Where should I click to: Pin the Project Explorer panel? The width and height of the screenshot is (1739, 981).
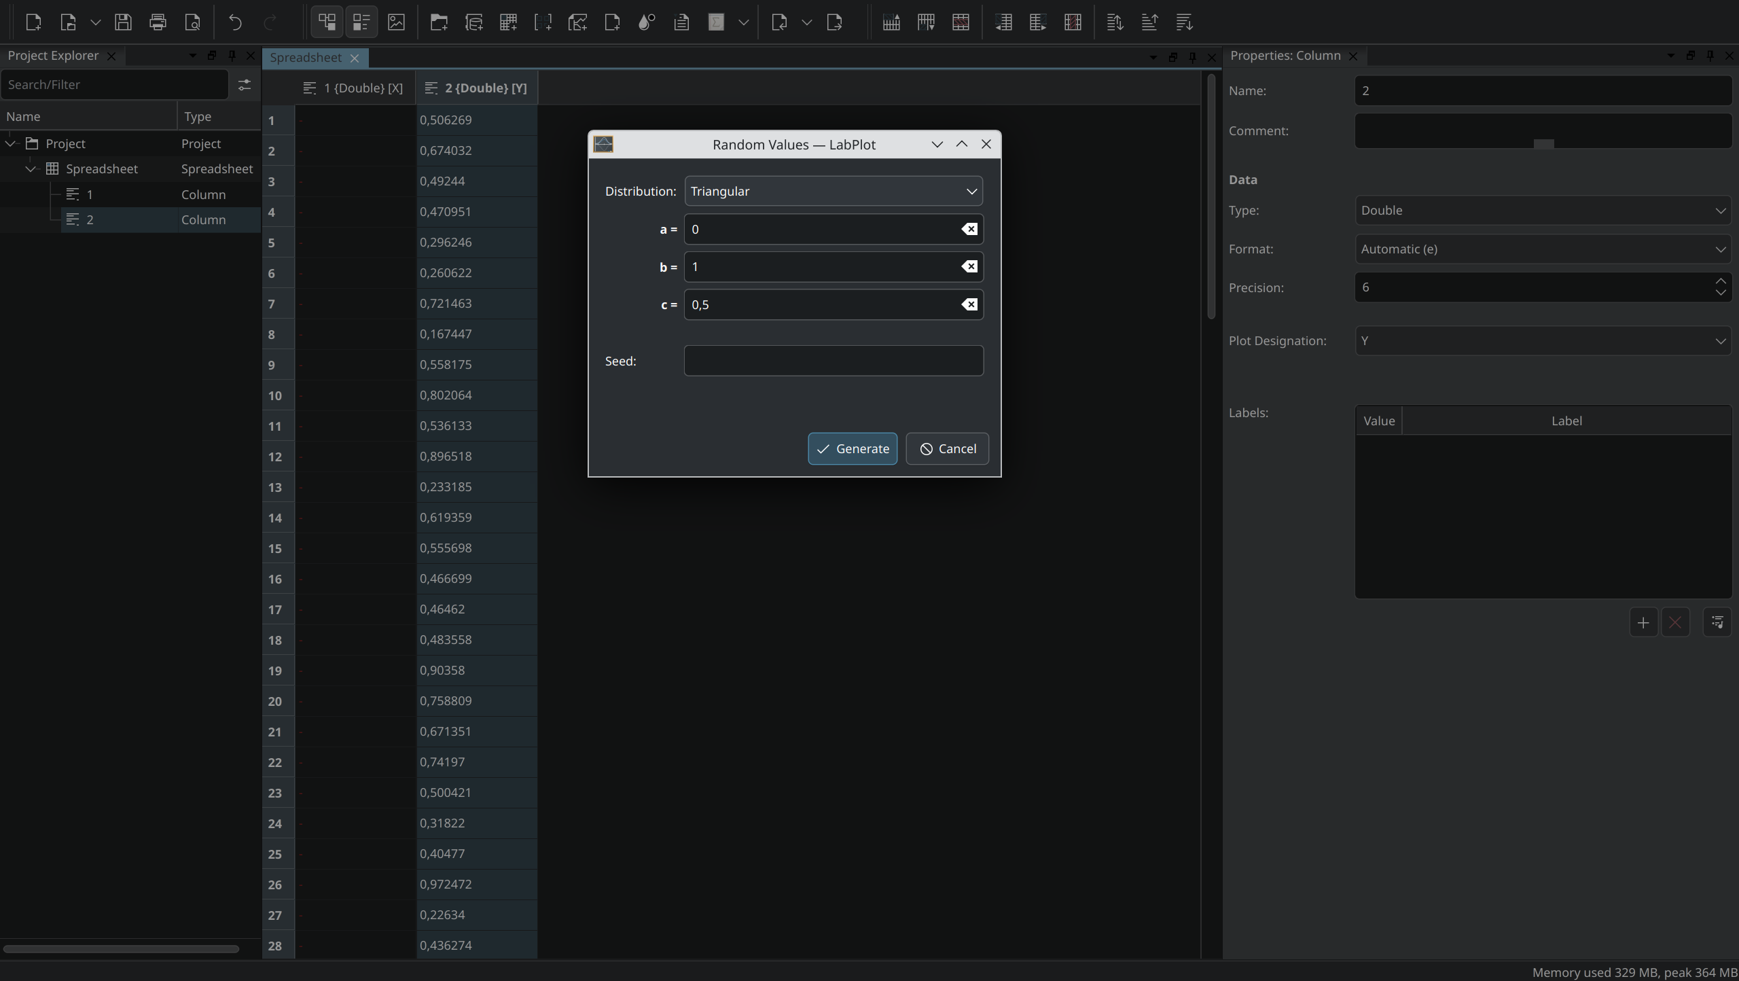[x=232, y=56]
